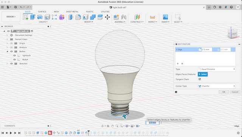Select the Fillet tool
Viewport: 242px width, 137px height.
pyautogui.click(x=78, y=17)
